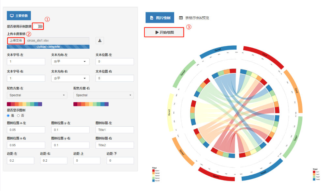This screenshot has width=330, height=191.
Task: Open the 文本方向-右 direction dropdown
Action: tap(70, 78)
